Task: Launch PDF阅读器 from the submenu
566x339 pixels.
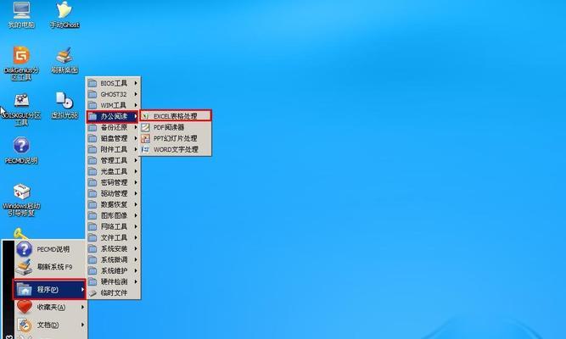Action: coord(176,127)
